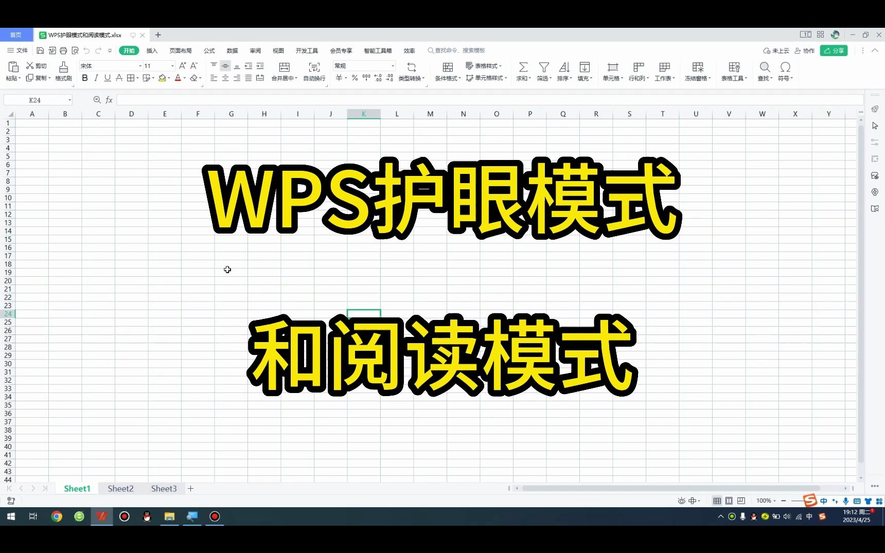This screenshot has height=553, width=885.
Task: Click the eye protection mode icon in status bar
Action: 681,501
